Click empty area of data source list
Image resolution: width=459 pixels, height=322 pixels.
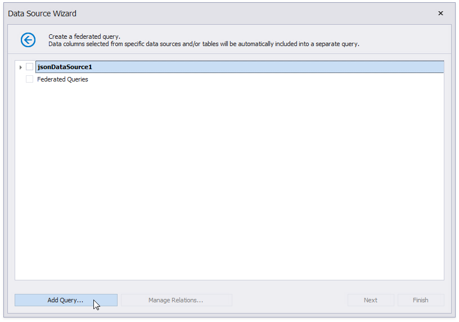pyautogui.click(x=225, y=169)
